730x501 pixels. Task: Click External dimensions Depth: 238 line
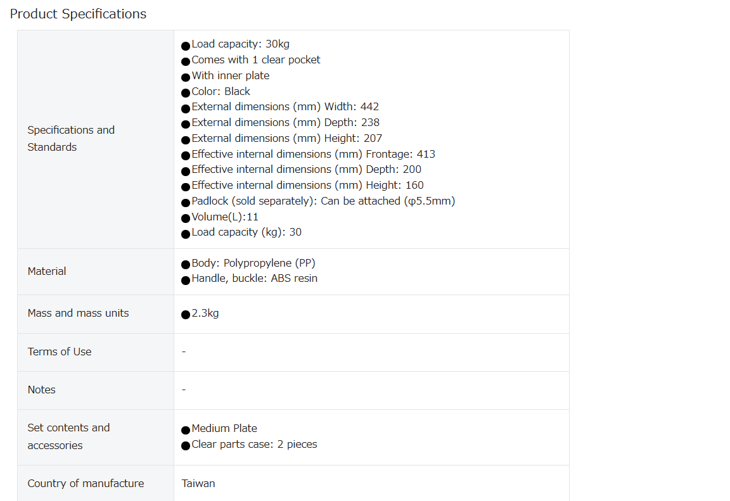tap(285, 123)
